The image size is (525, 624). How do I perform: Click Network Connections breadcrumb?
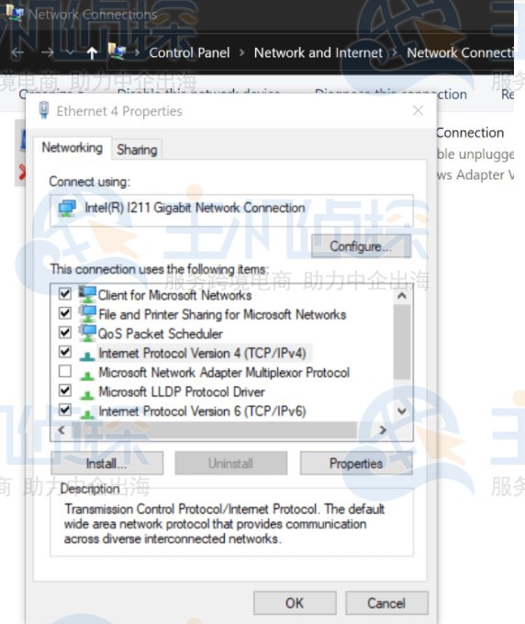tap(460, 52)
